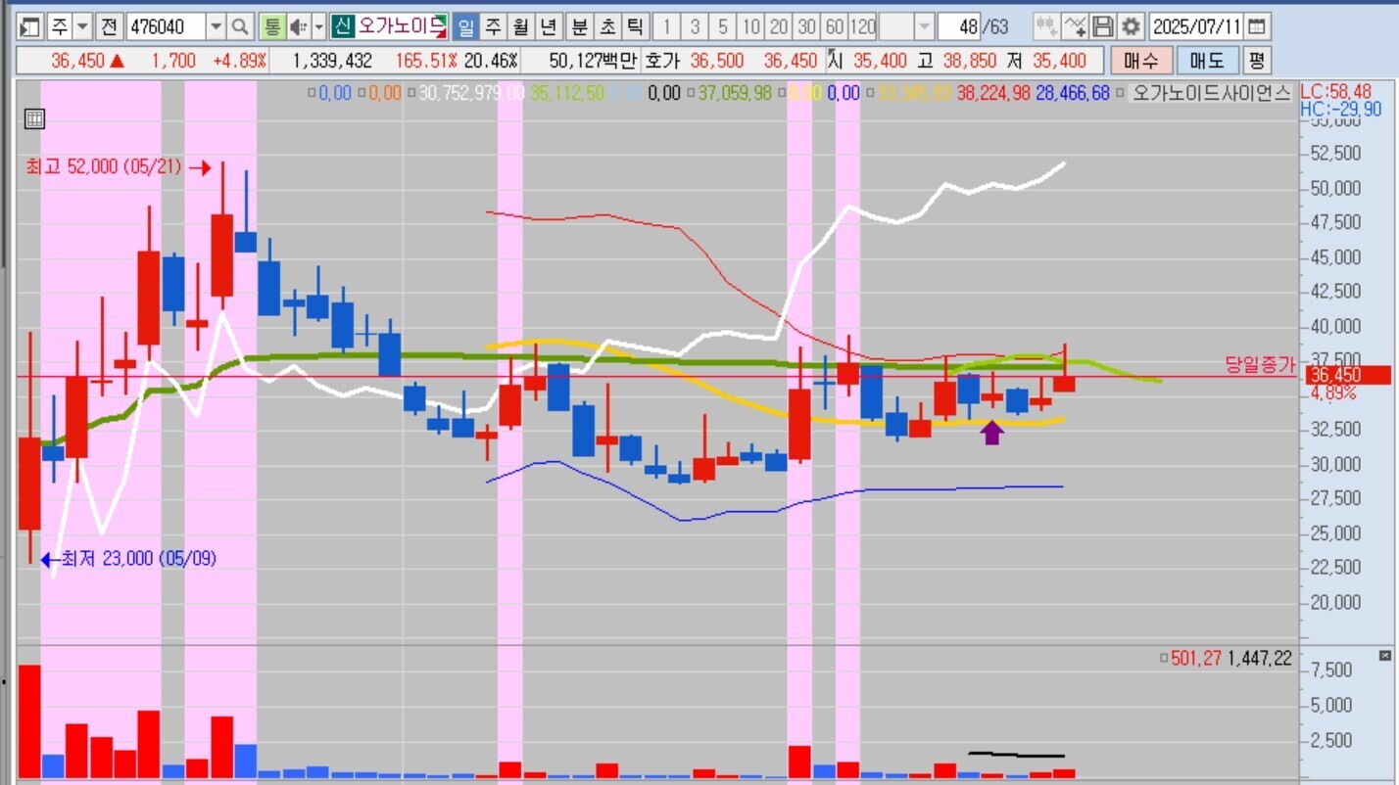Click the panel layout icon at top-left
The width and height of the screenshot is (1399, 785).
pos(30,26)
